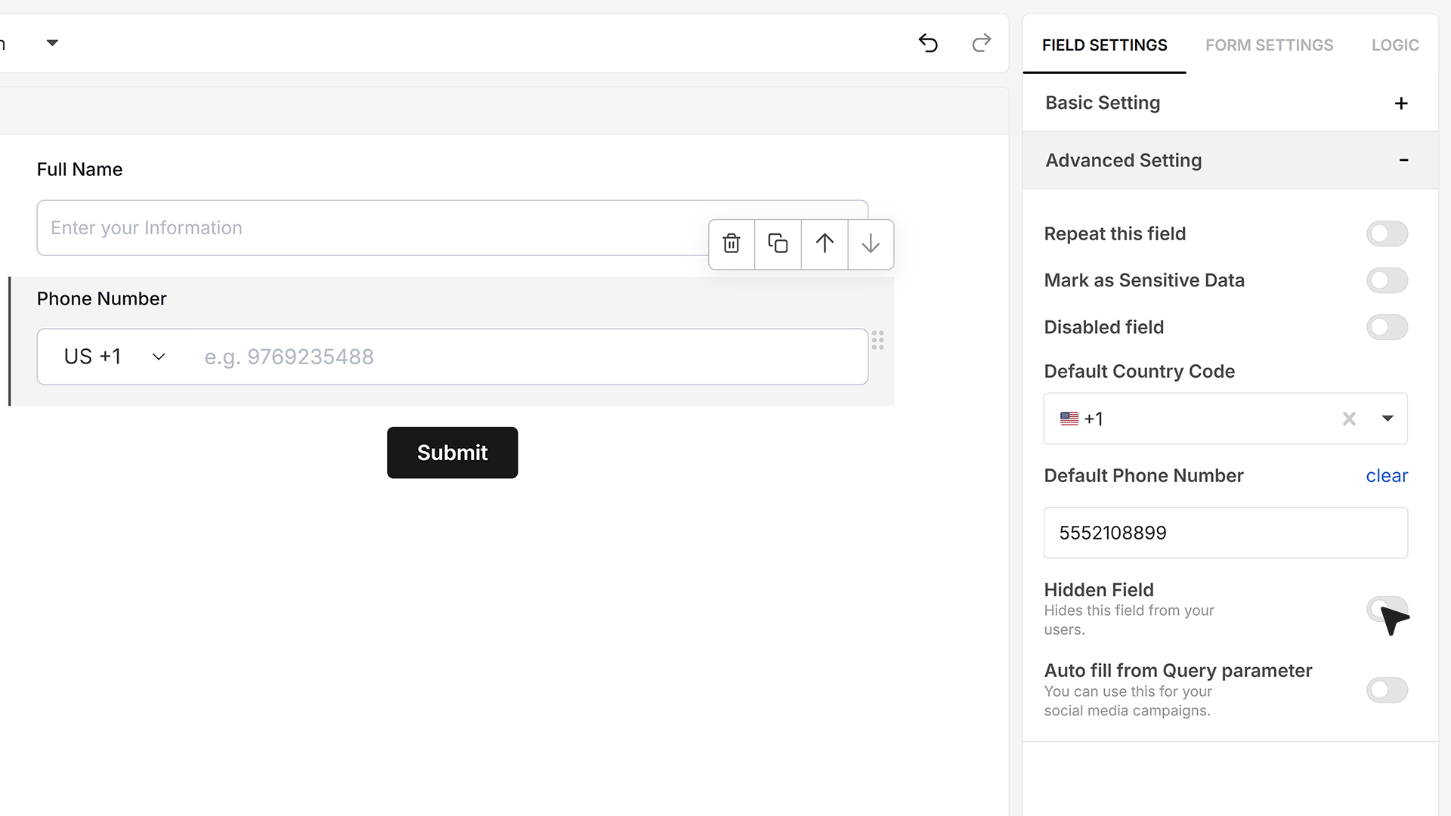Image resolution: width=1451 pixels, height=816 pixels.
Task: Clear the Default Country Code selection
Action: 1349,419
